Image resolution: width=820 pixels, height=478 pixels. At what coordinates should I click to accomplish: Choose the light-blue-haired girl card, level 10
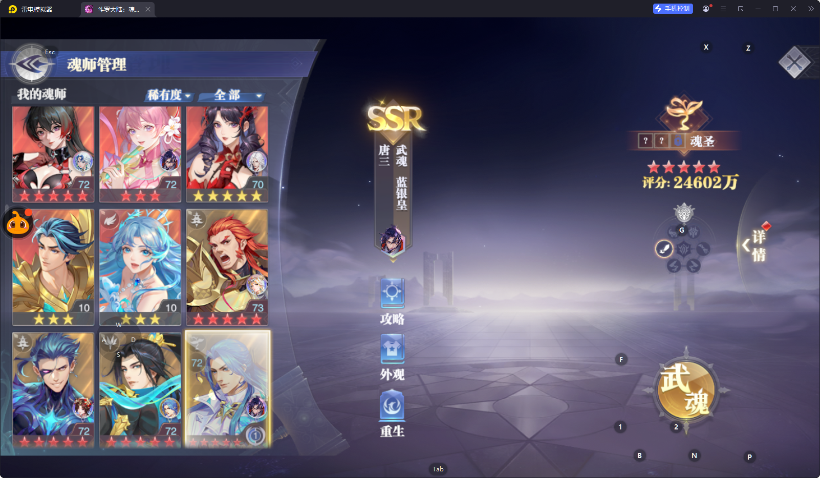coord(140,267)
